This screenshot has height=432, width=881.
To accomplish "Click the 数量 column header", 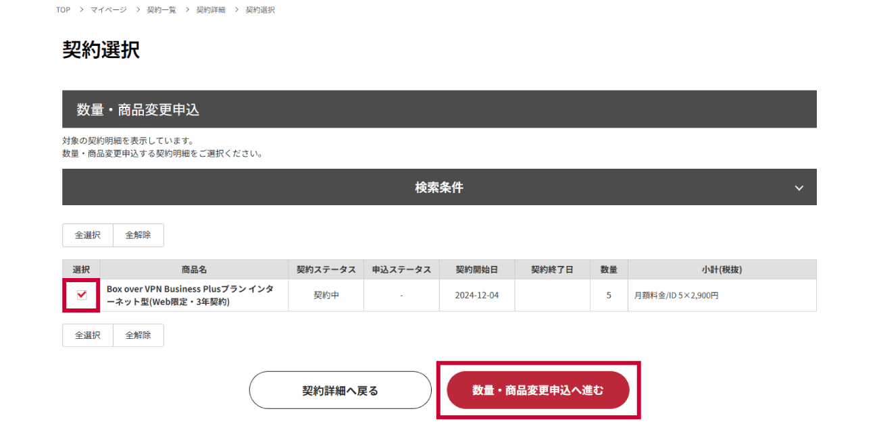I will click(x=609, y=269).
